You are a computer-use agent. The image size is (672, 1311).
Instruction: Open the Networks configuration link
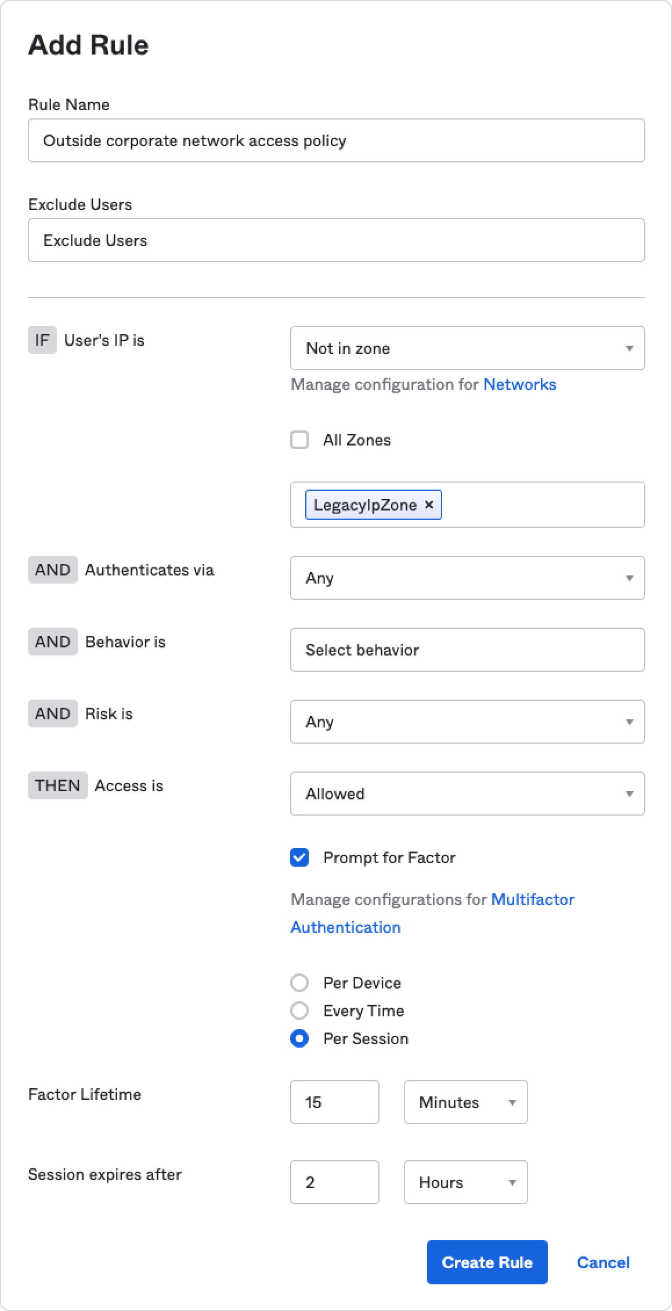pos(519,385)
